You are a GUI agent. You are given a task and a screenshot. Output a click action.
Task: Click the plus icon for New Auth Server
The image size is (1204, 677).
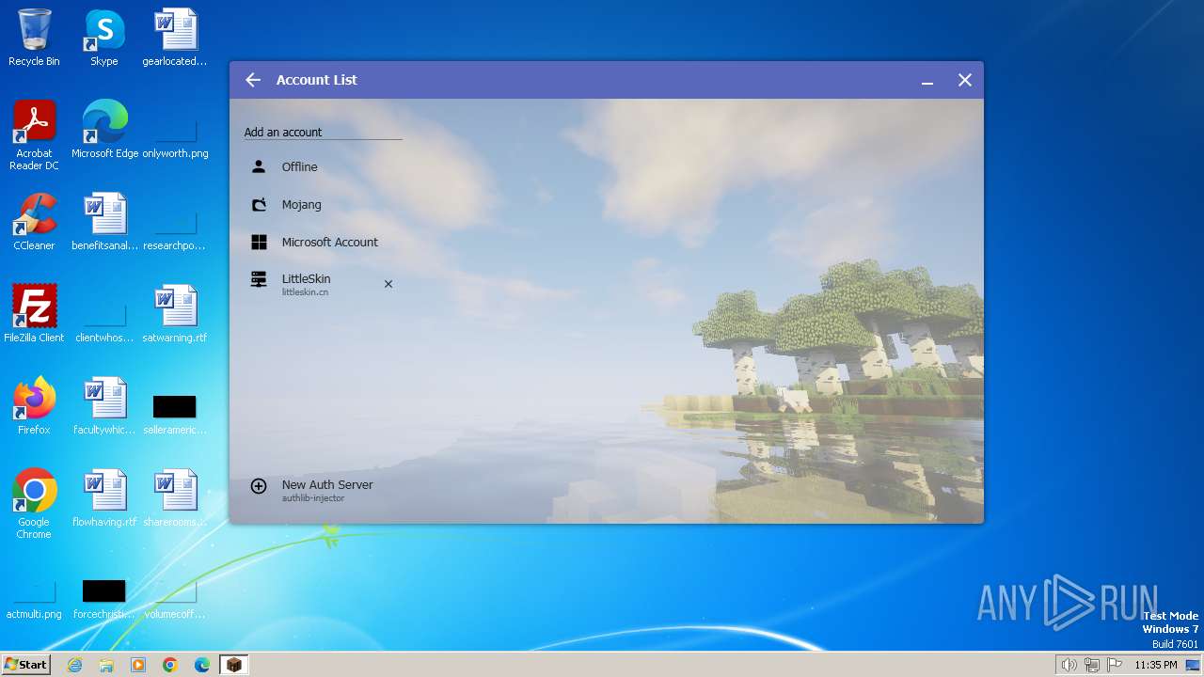click(x=259, y=486)
